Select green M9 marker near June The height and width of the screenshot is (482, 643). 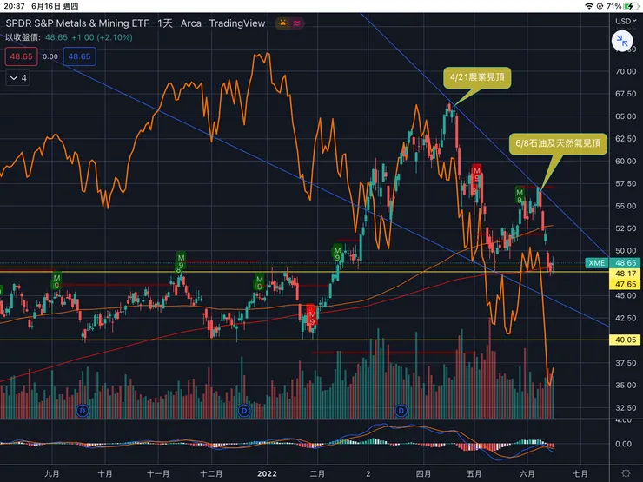coord(520,195)
